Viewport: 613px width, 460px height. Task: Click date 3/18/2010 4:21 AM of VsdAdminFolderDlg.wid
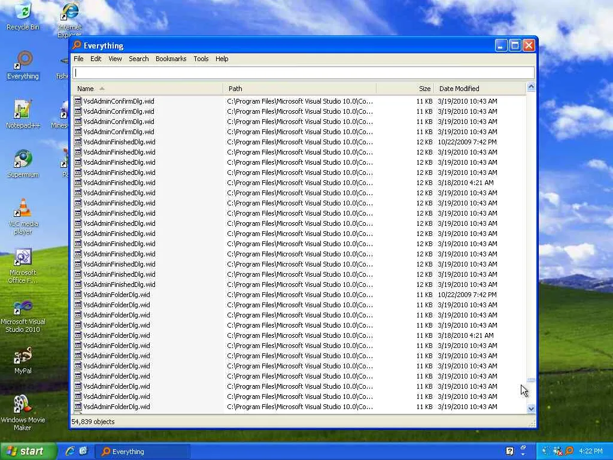point(466,335)
